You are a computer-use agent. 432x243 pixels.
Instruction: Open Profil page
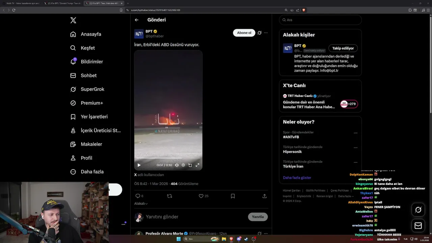point(81,158)
